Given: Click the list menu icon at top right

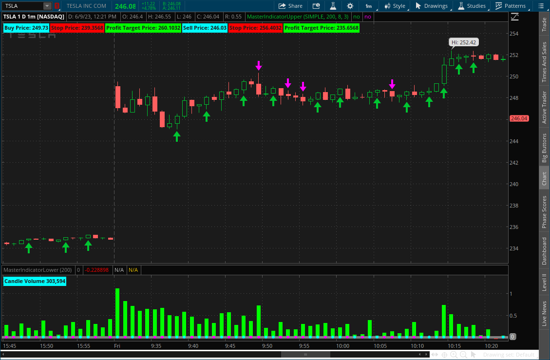Looking at the screenshot, I should (x=541, y=6).
